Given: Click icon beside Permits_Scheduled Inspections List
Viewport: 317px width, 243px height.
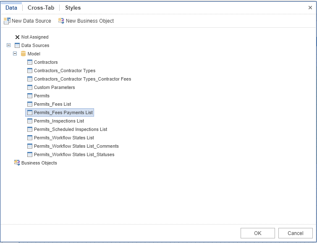Looking at the screenshot, I should point(30,129).
